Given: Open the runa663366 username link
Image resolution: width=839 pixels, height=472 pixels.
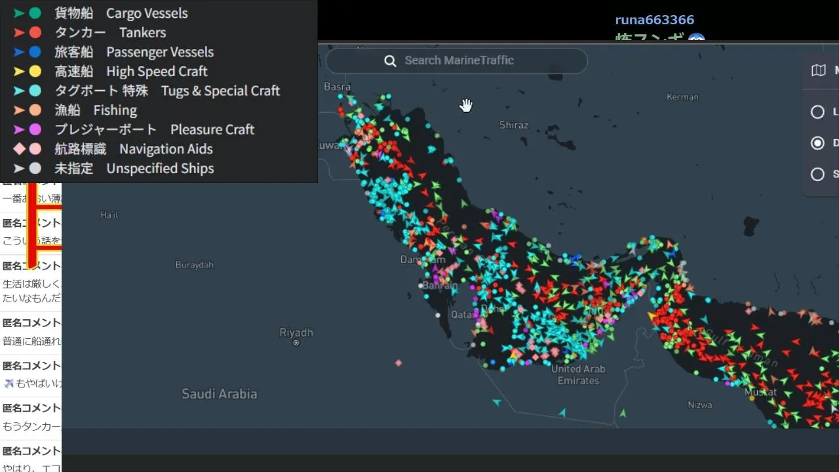Looking at the screenshot, I should point(654,20).
